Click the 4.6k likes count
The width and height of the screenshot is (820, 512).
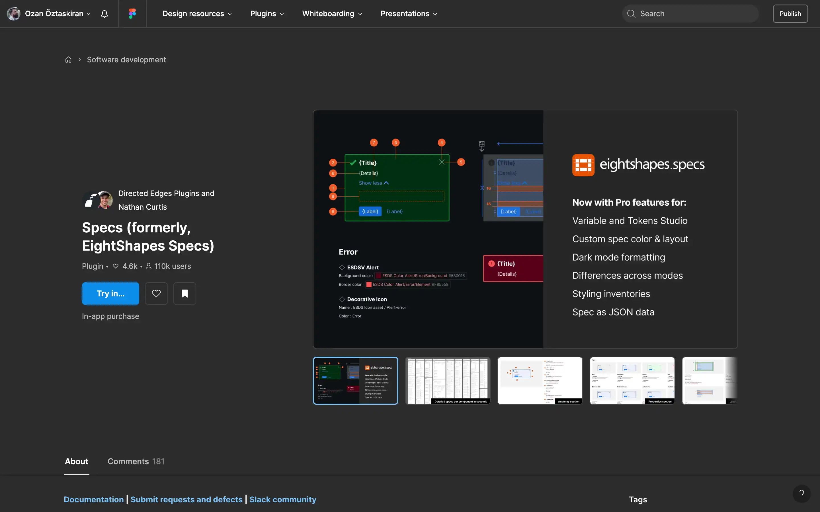click(x=125, y=266)
